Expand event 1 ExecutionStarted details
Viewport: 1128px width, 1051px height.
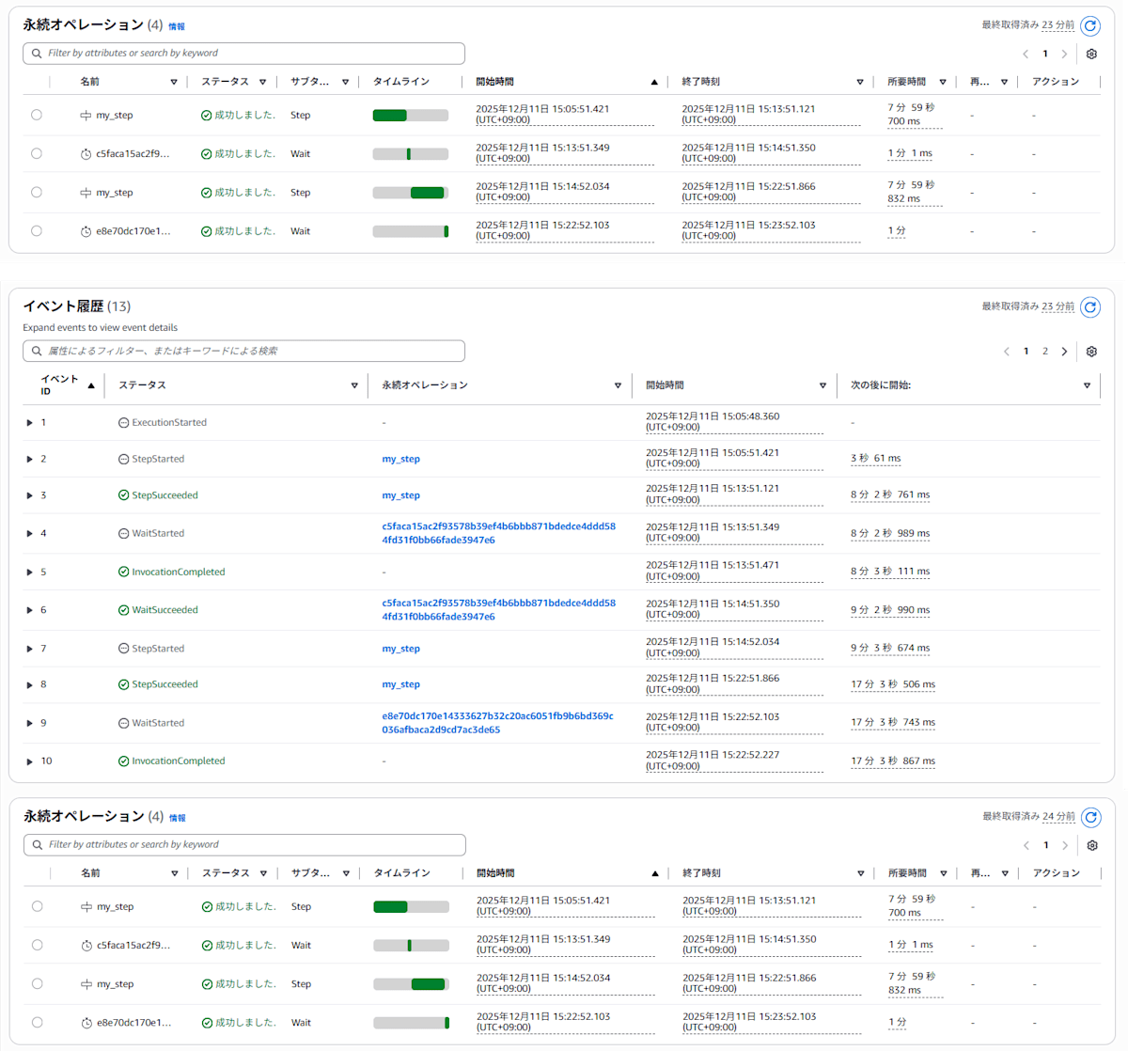29,422
